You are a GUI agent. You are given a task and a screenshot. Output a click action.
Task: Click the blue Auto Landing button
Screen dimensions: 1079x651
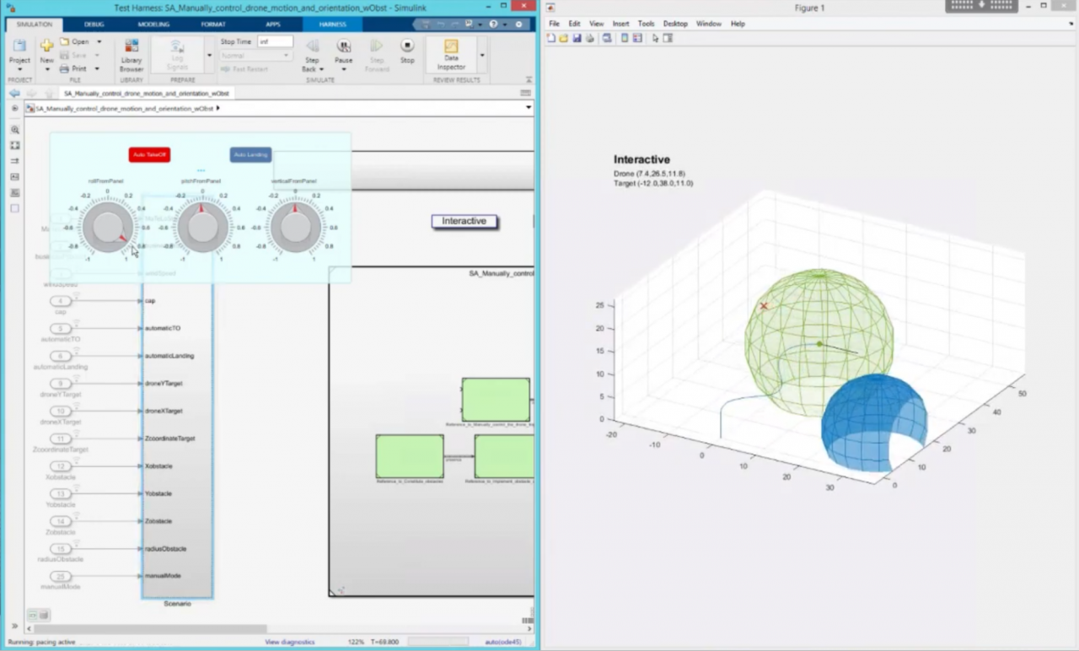click(x=250, y=155)
